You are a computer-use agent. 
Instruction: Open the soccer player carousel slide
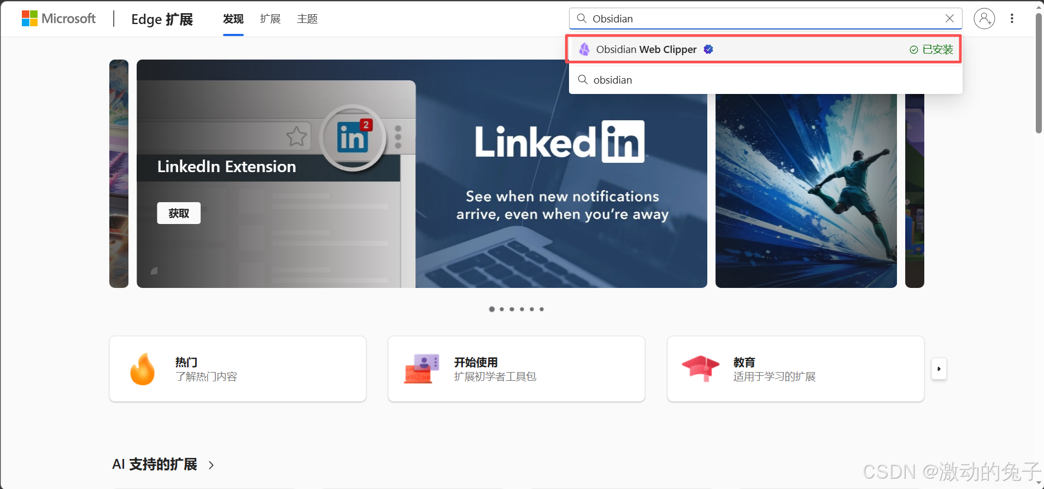806,191
